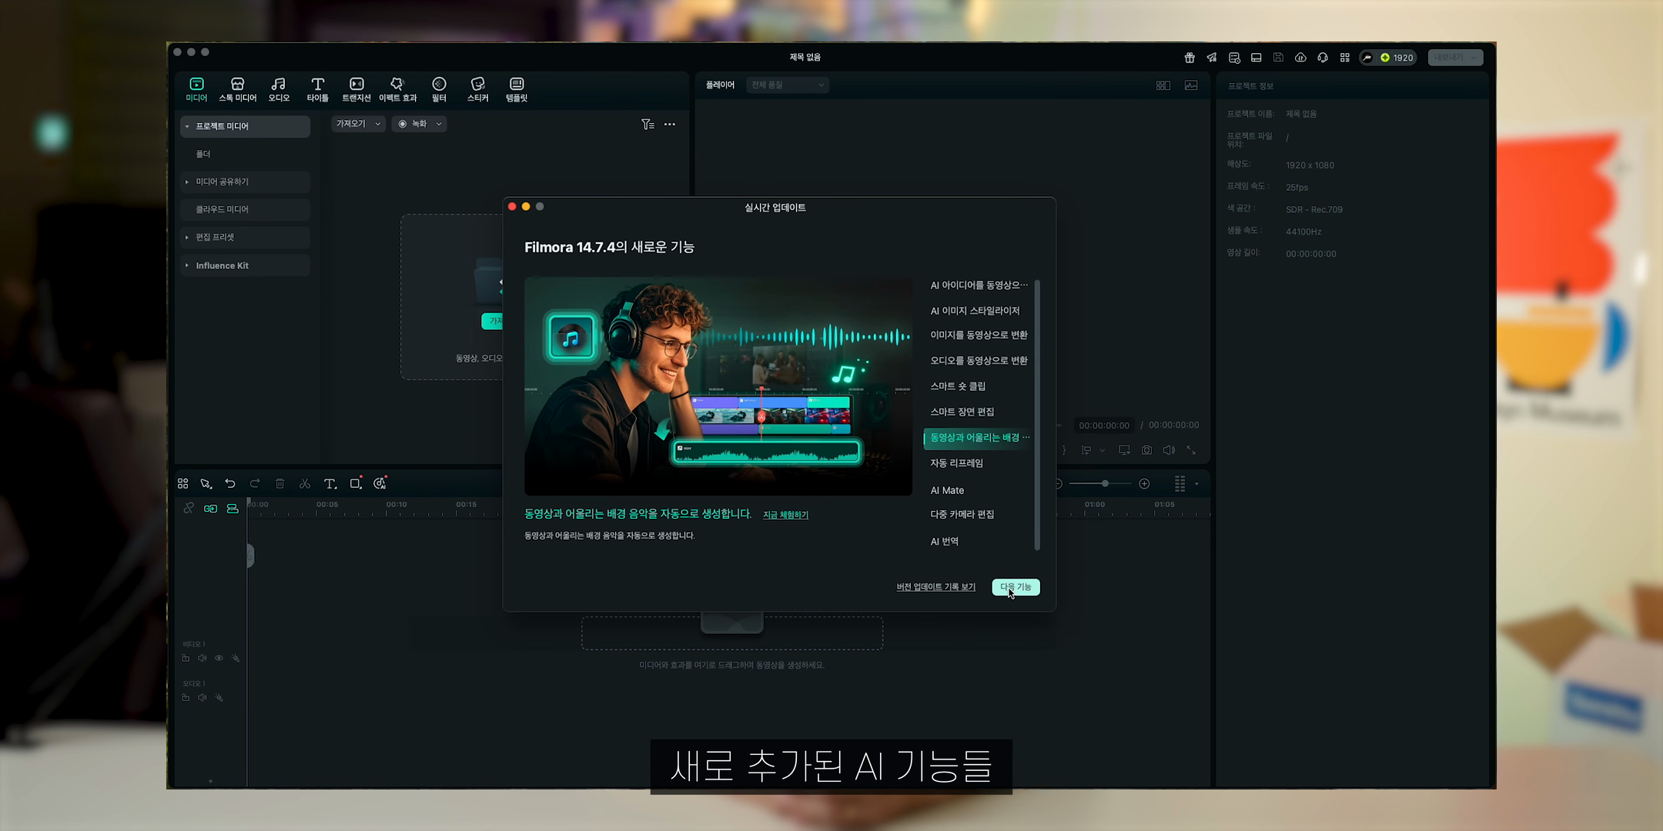
Task: Expand the Influence Kit section
Action: (x=187, y=265)
